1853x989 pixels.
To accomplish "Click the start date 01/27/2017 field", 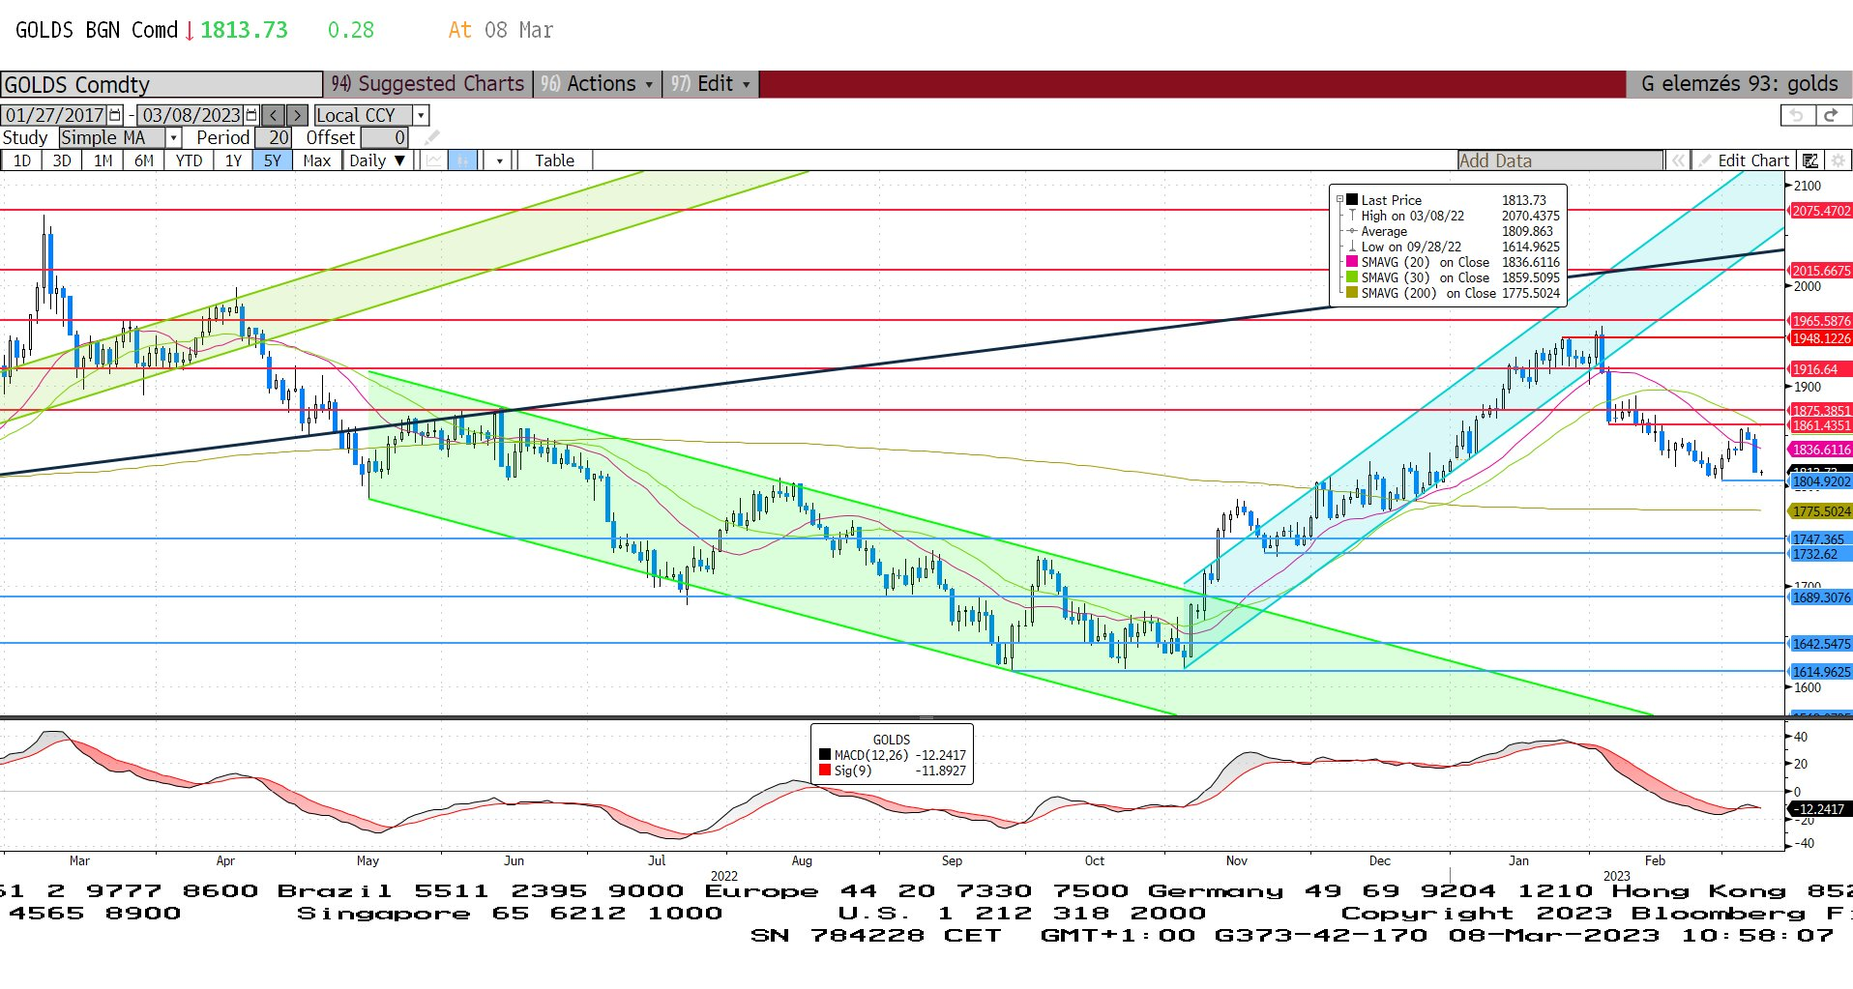I will coord(55,115).
